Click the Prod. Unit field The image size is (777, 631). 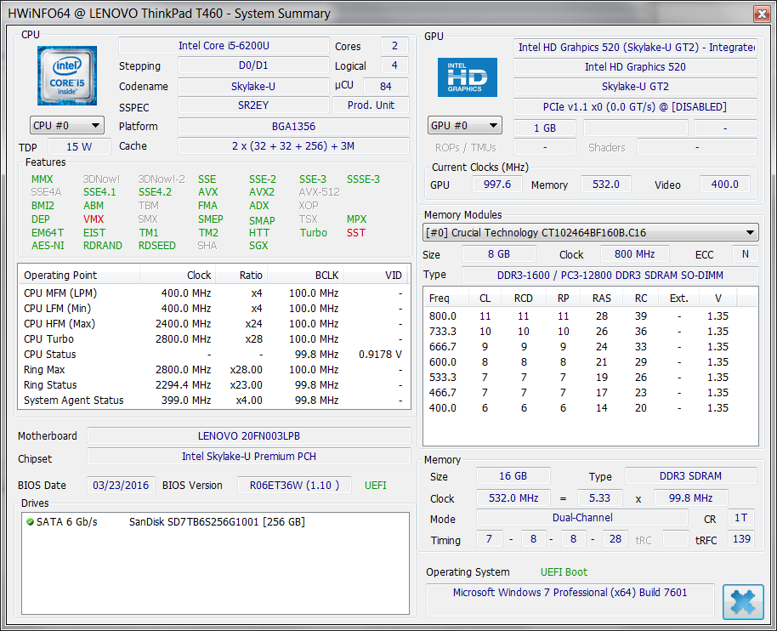tap(371, 105)
